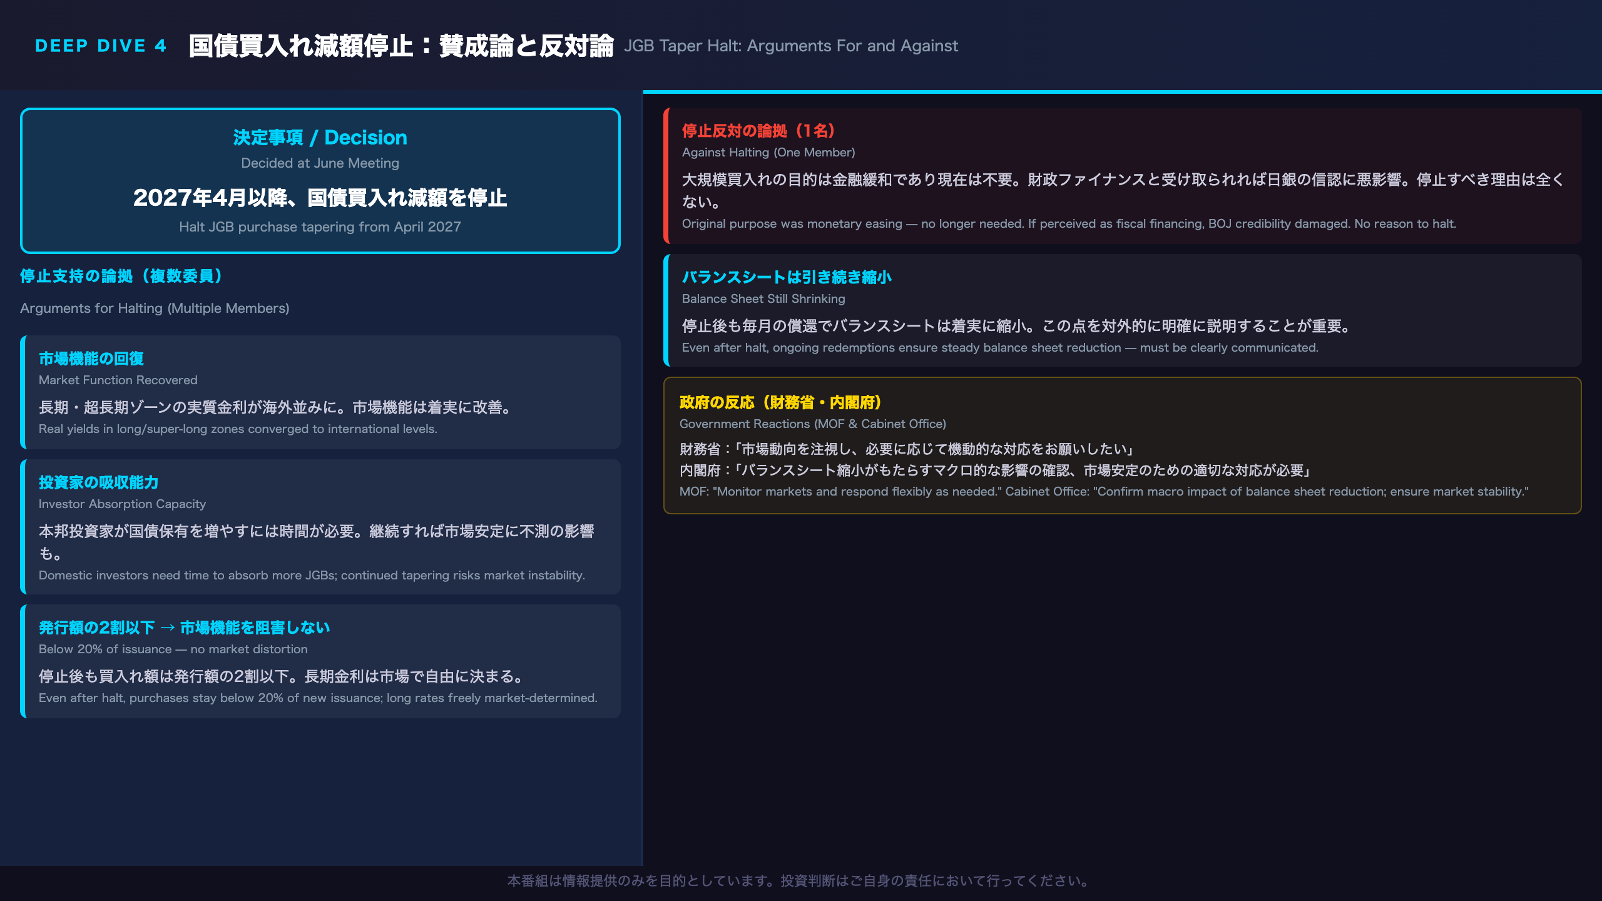Click the 'DEEP DIVE 4' label

101,46
